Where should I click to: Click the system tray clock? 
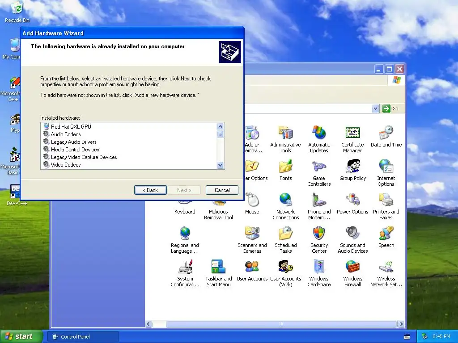441,336
